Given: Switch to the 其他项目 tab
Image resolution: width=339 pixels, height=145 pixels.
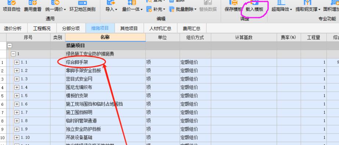Looking at the screenshot, I should (129, 28).
